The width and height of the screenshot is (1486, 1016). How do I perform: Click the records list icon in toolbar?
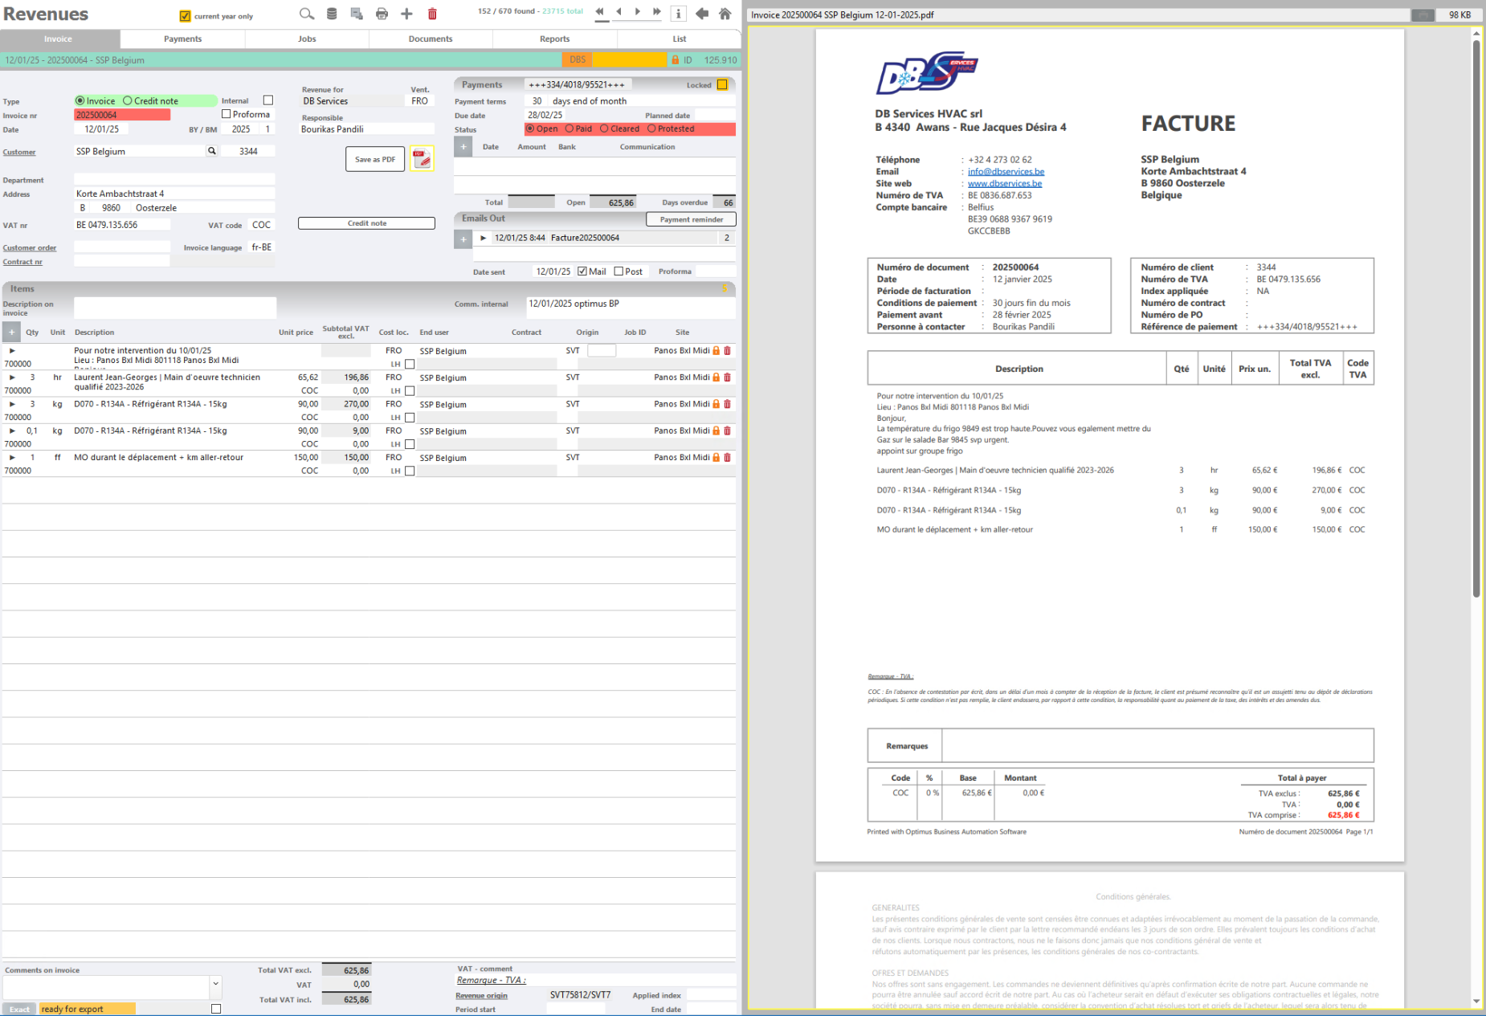click(x=357, y=14)
